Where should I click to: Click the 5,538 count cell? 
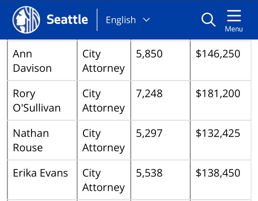(160, 180)
